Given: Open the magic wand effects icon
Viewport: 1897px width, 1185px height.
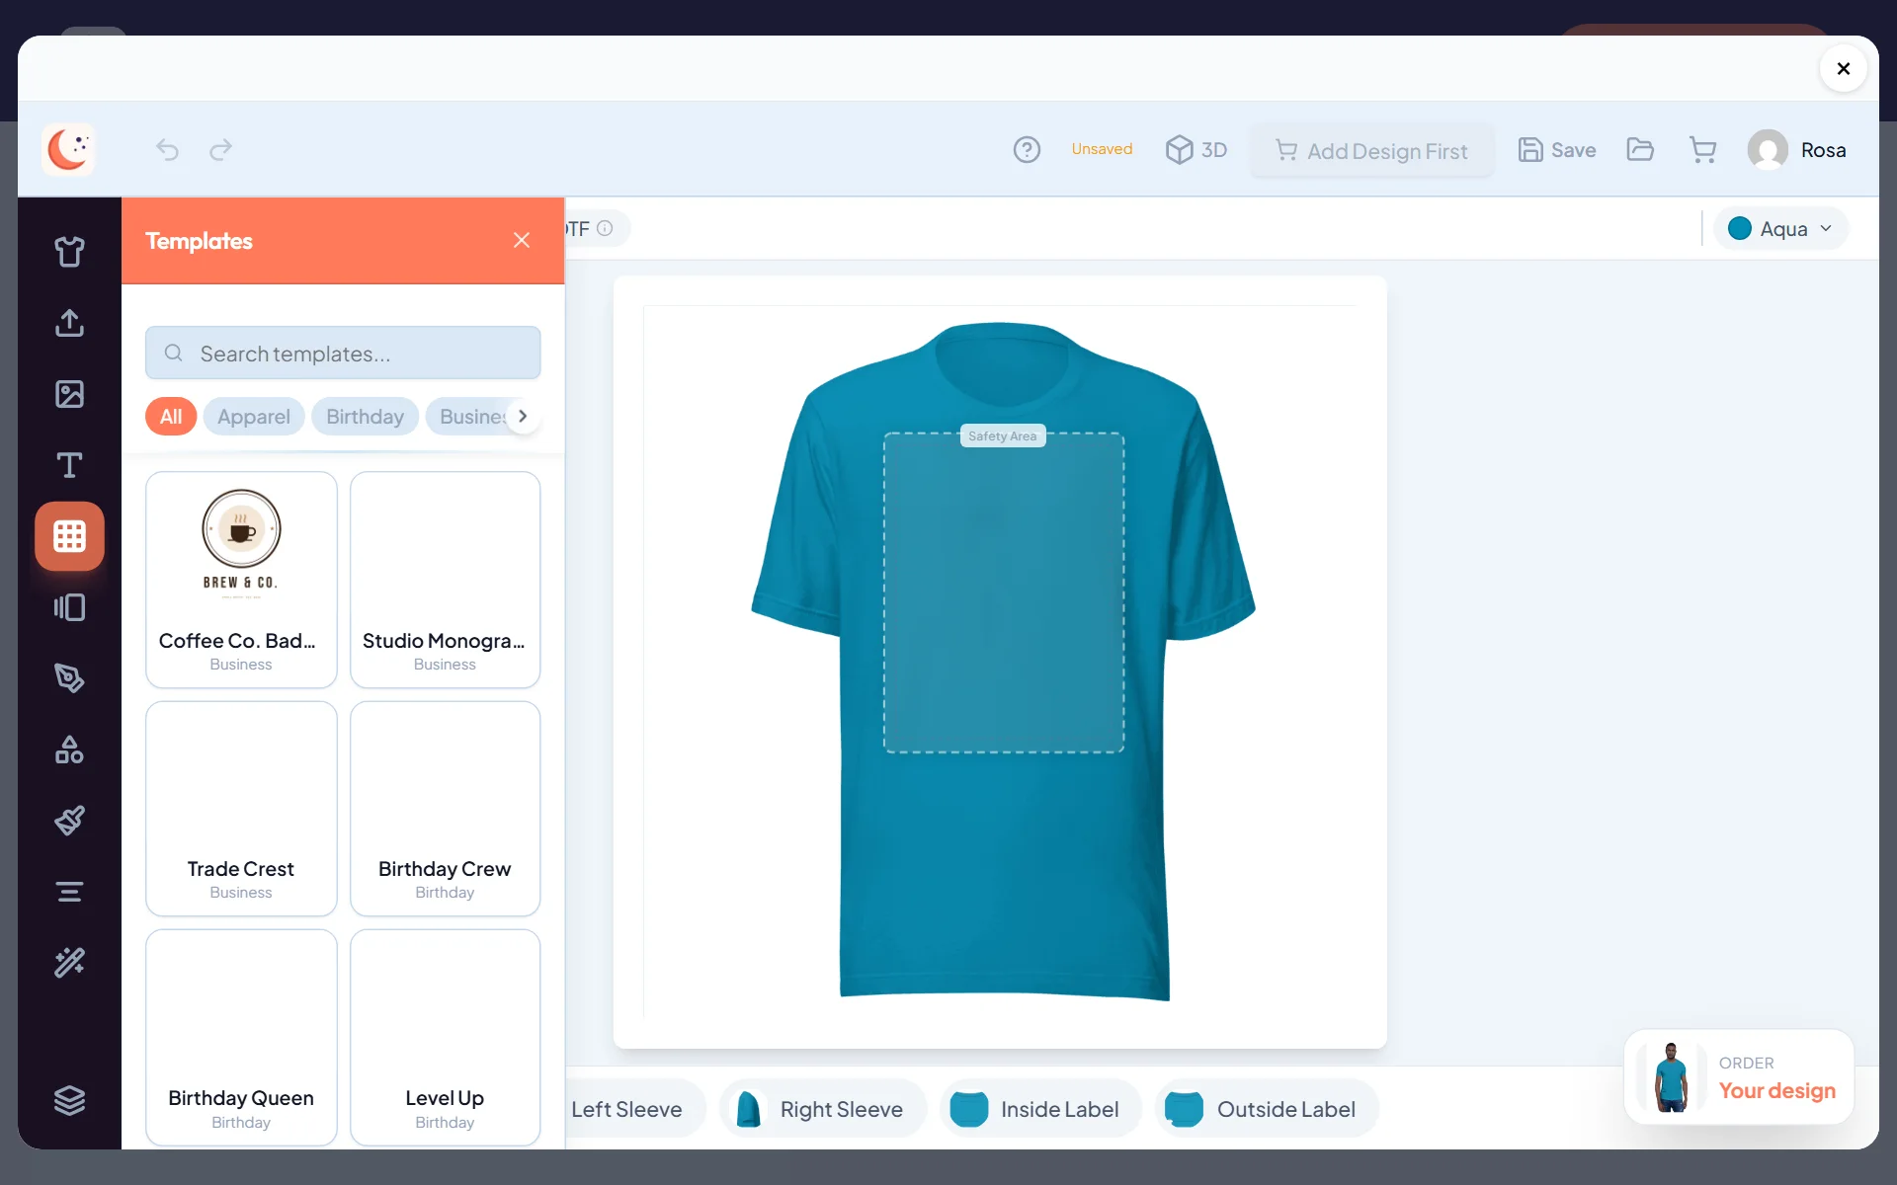Looking at the screenshot, I should point(69,963).
